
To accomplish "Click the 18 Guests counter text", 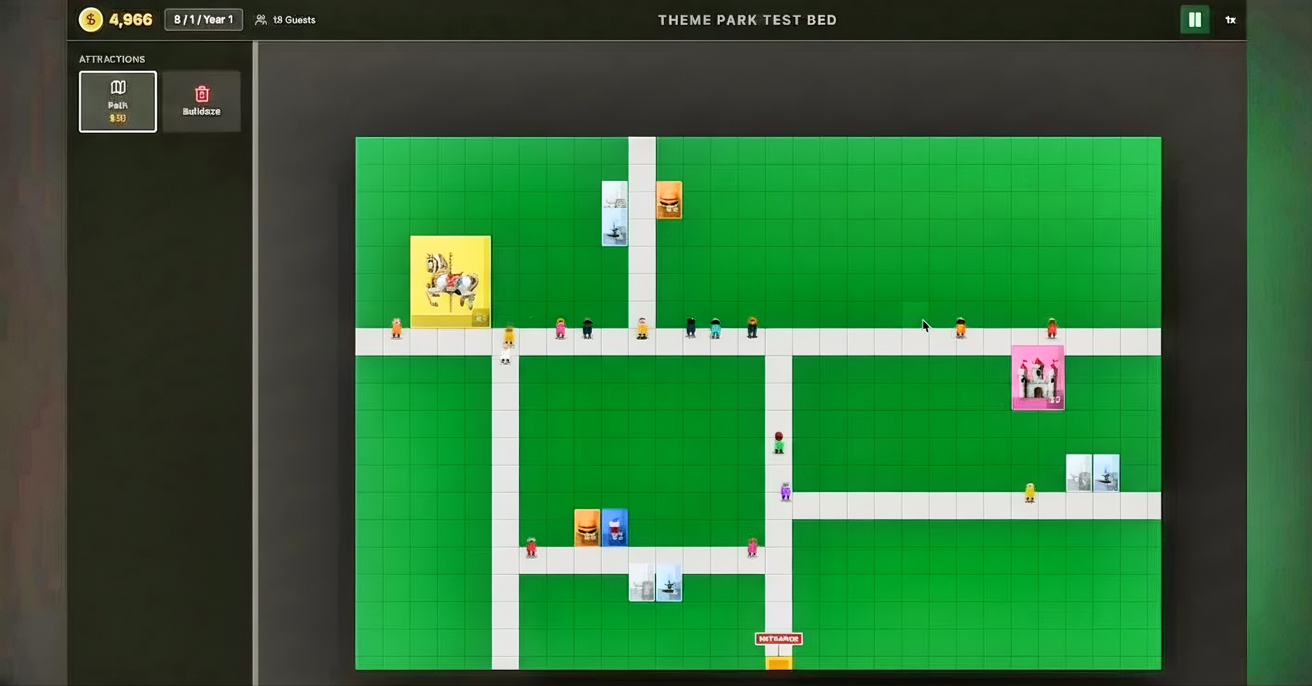I will click(x=294, y=20).
